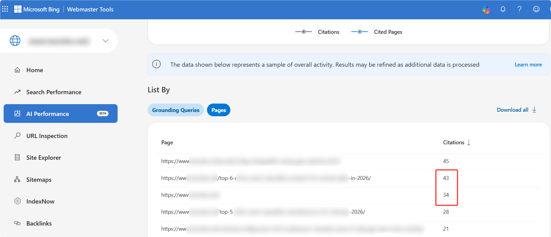Screen dimensions: 551x237
Task: Click the Microsoft Bing logo
Action: (x=37, y=9)
